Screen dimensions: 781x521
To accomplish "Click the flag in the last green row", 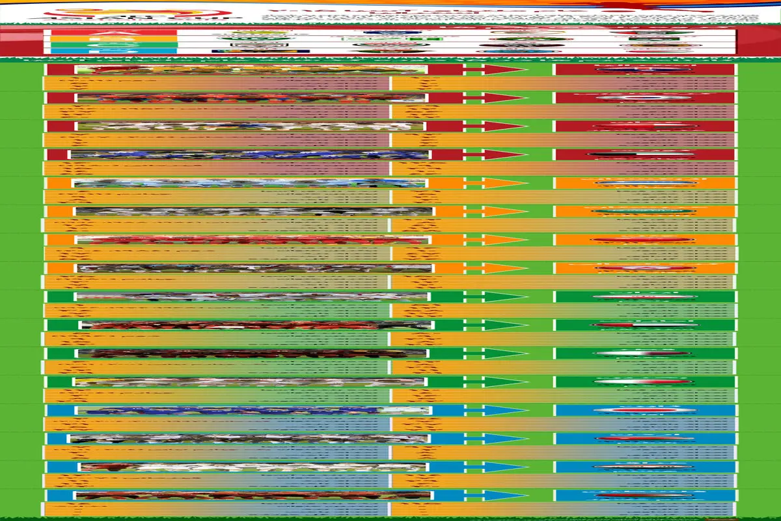I will point(643,382).
